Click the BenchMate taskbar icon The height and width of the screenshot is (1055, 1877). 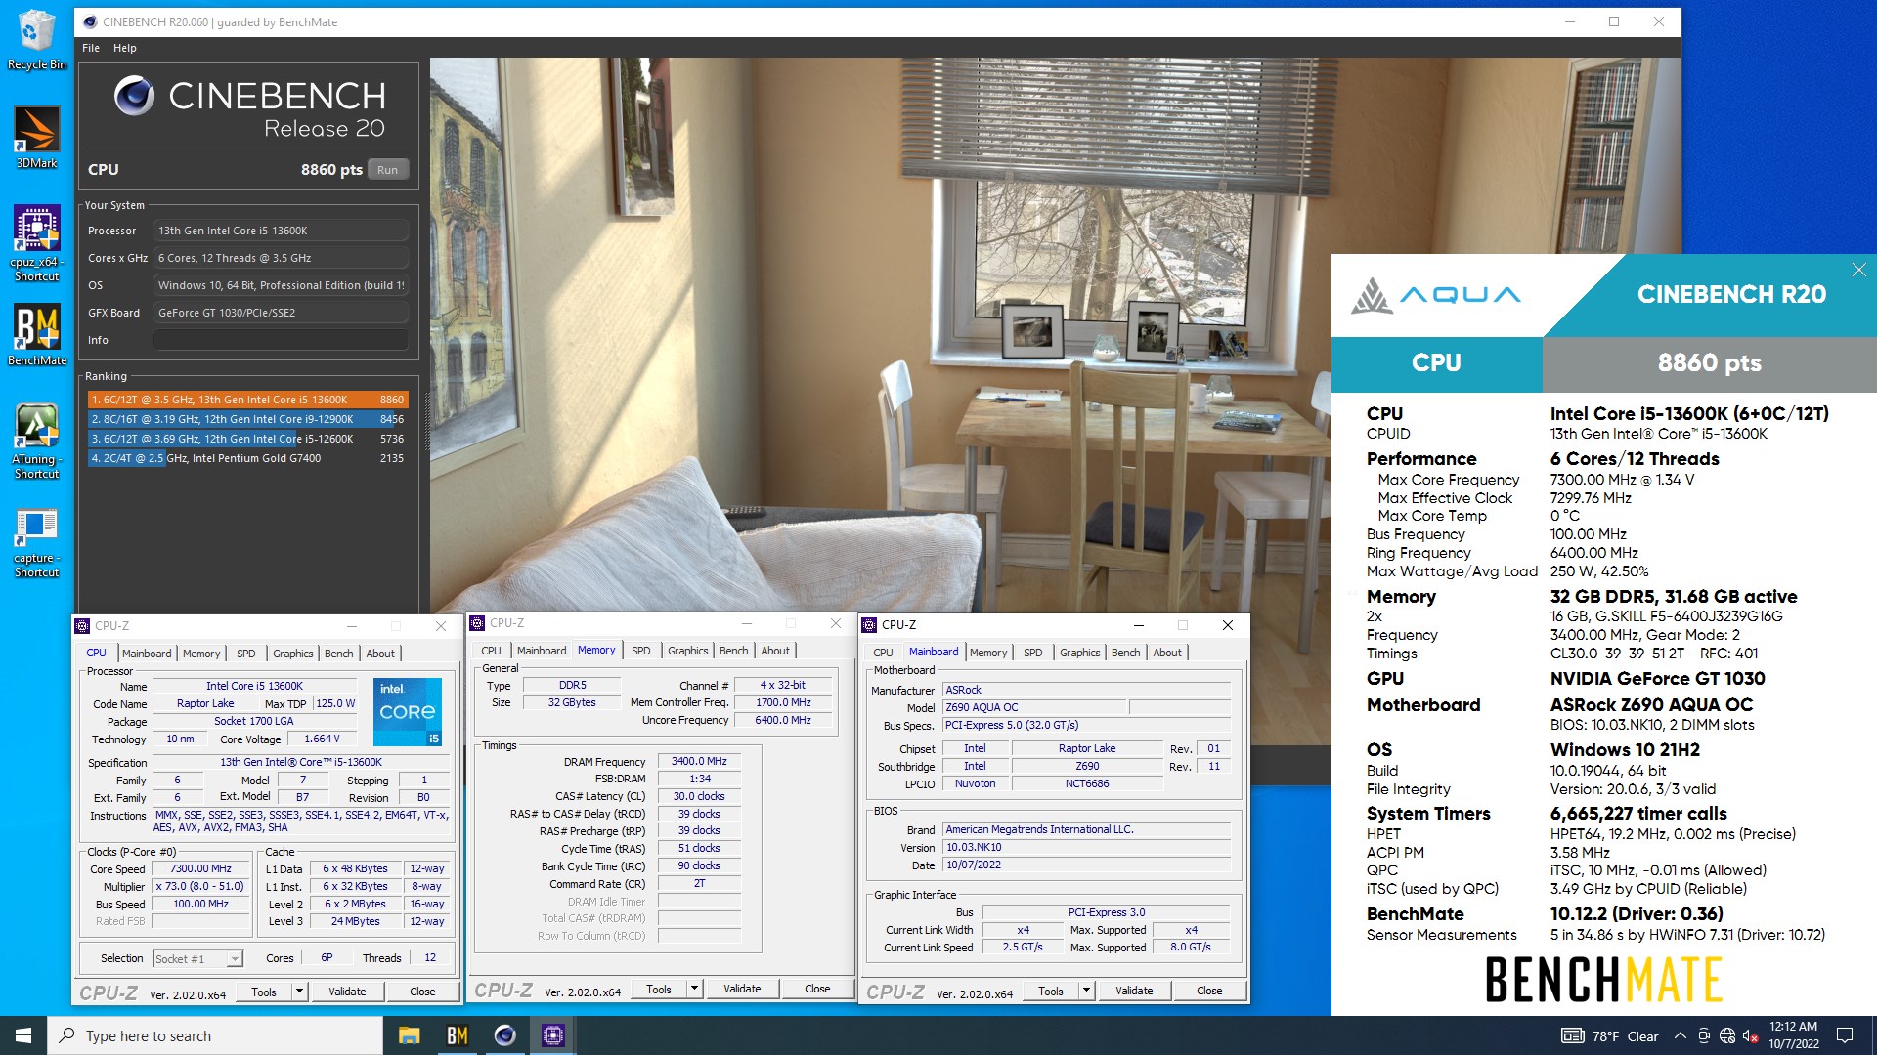pyautogui.click(x=457, y=1035)
